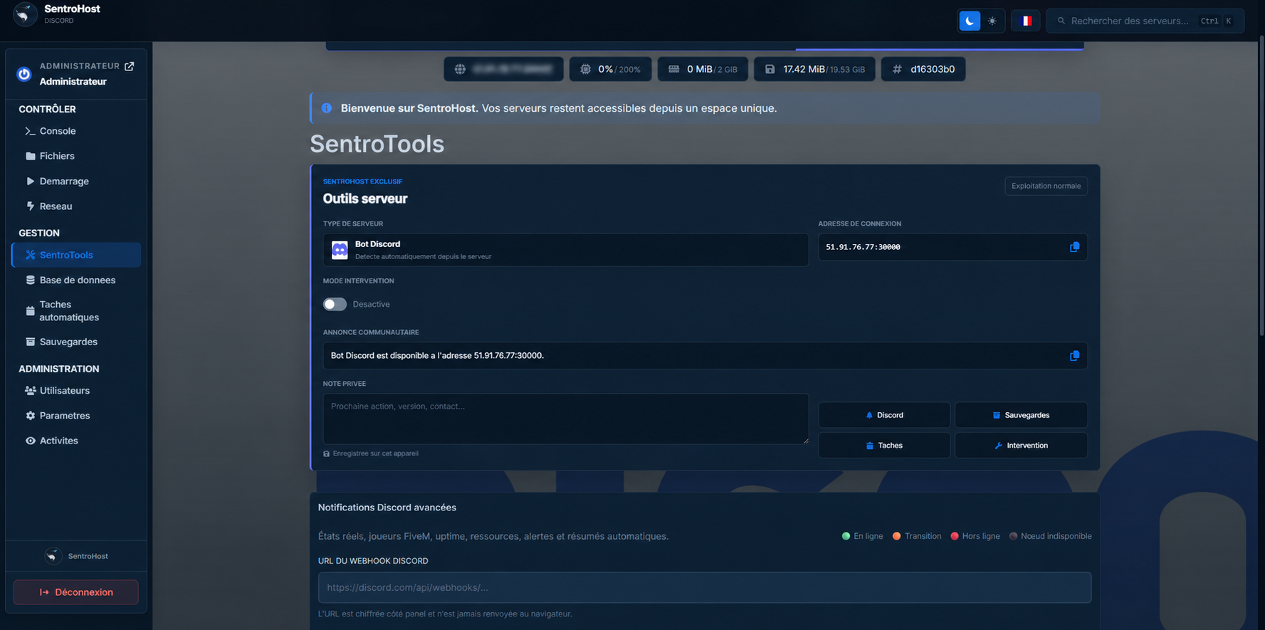
Task: Select SentroTools in the sidebar
Action: tap(76, 255)
